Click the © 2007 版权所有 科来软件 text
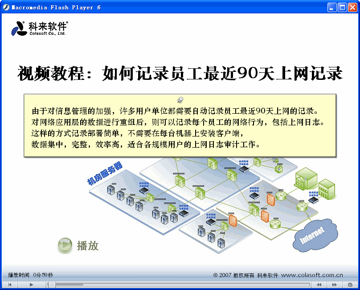Screen dimensions: 360x290 click(245, 275)
